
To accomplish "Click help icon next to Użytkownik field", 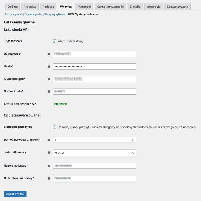I will (49, 54).
